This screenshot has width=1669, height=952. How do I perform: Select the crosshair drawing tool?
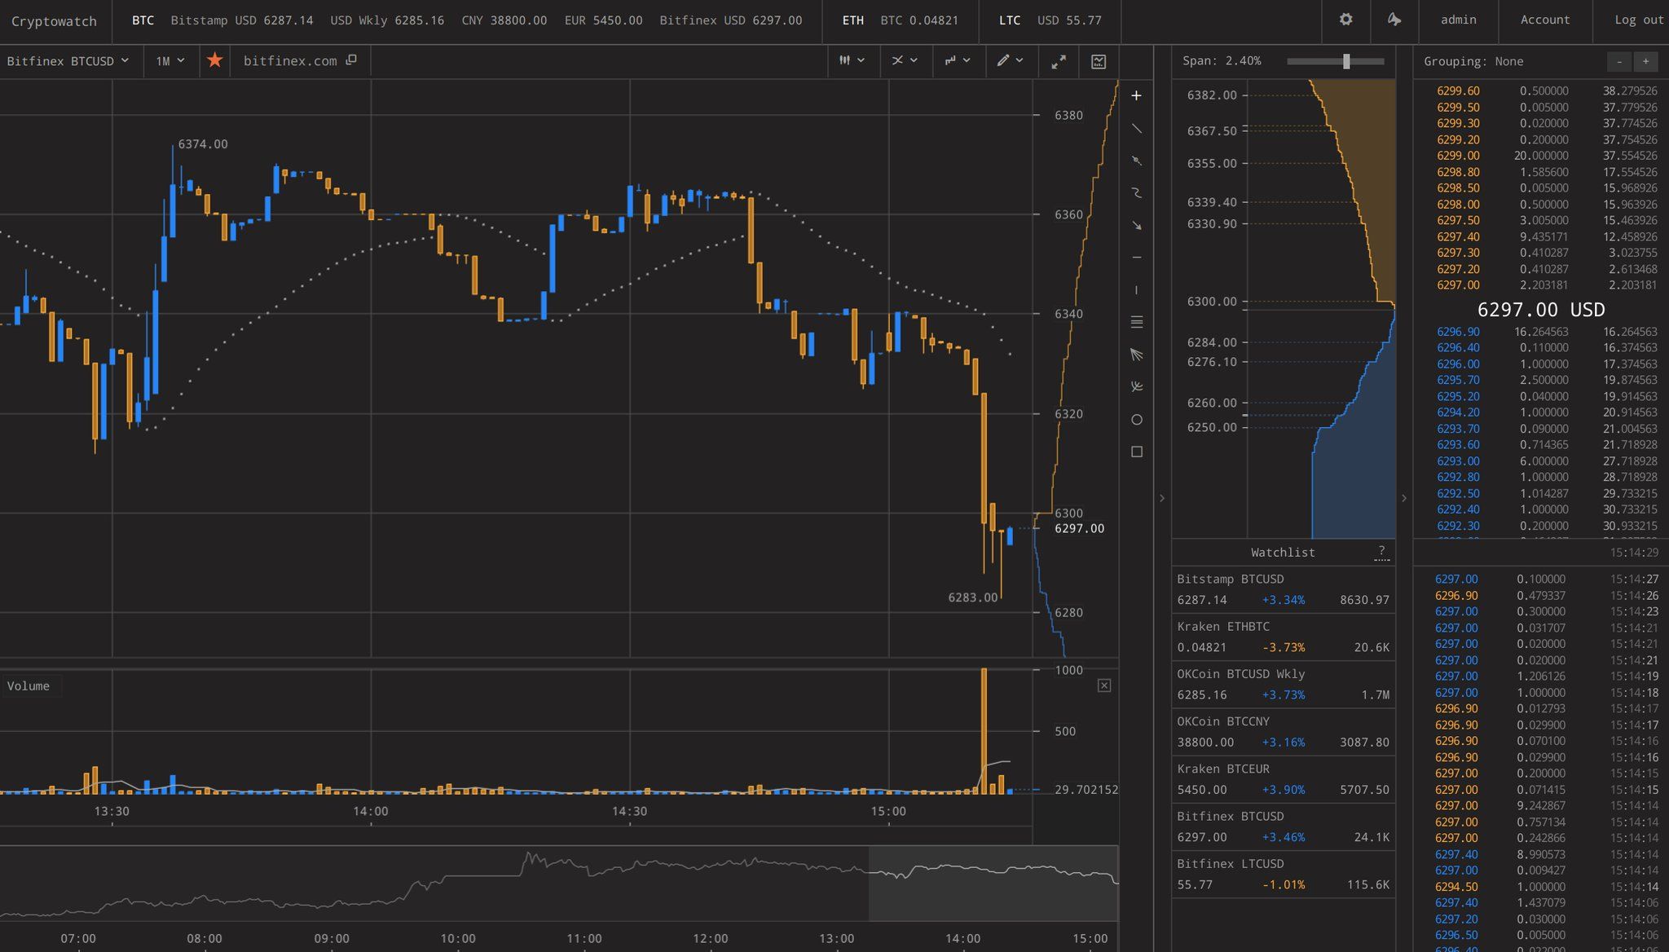pos(1137,96)
